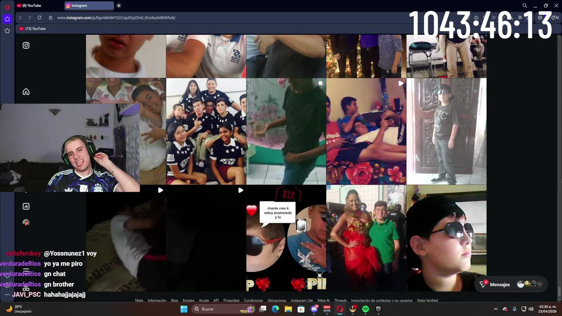The image size is (562, 316).
Task: Open the profile avatar in Instagram sidebar
Action: pos(26,223)
